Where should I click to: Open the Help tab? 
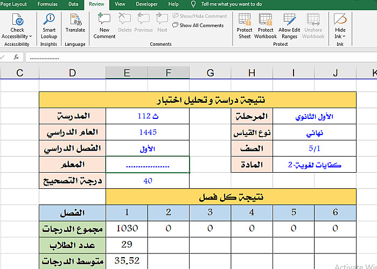[173, 4]
